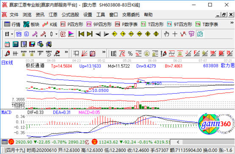Step forward with the black right triangle

[106, 34]
